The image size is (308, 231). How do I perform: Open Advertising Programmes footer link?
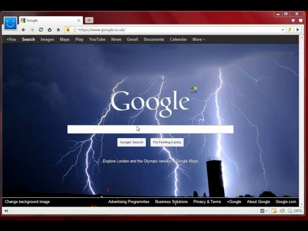(x=128, y=202)
